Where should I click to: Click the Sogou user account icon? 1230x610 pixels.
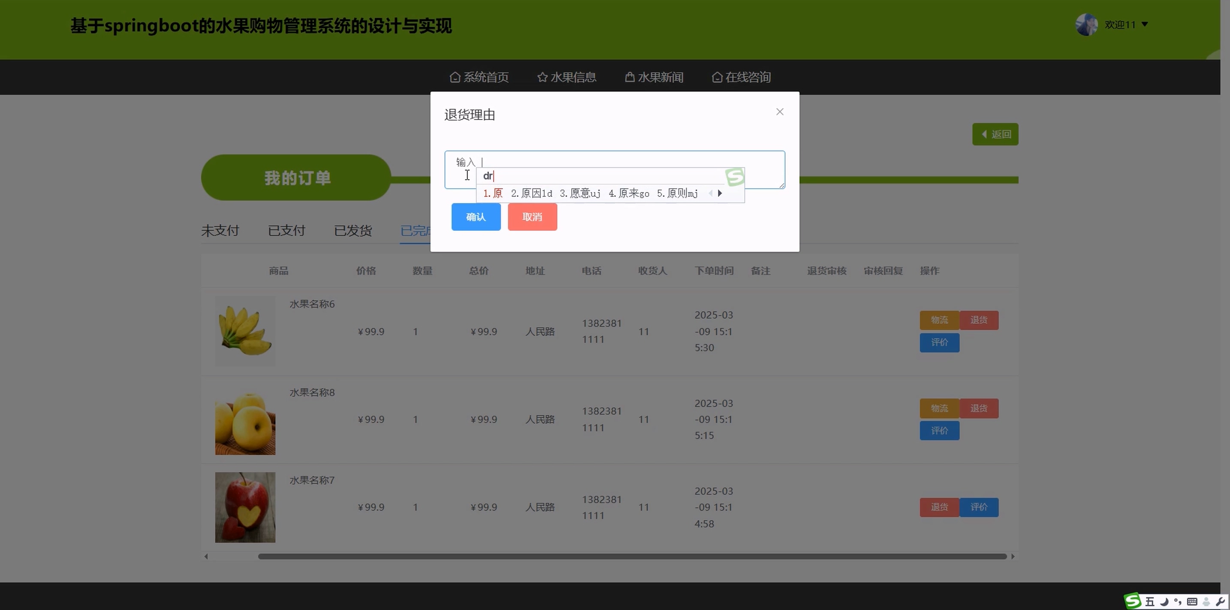pos(1206,601)
